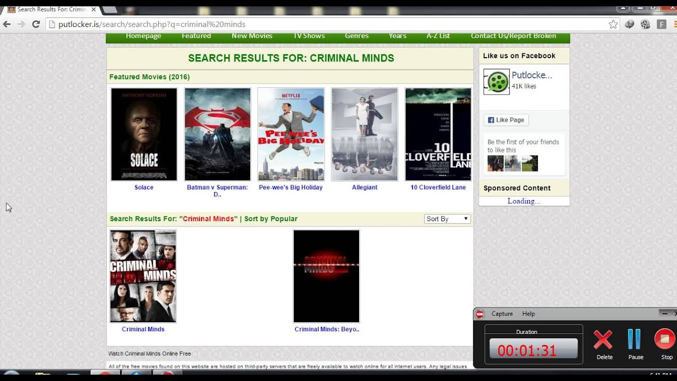Open the Sort By dropdown
The image size is (677, 381).
[x=447, y=219]
